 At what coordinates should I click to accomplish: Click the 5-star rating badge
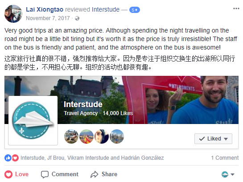click(x=135, y=10)
